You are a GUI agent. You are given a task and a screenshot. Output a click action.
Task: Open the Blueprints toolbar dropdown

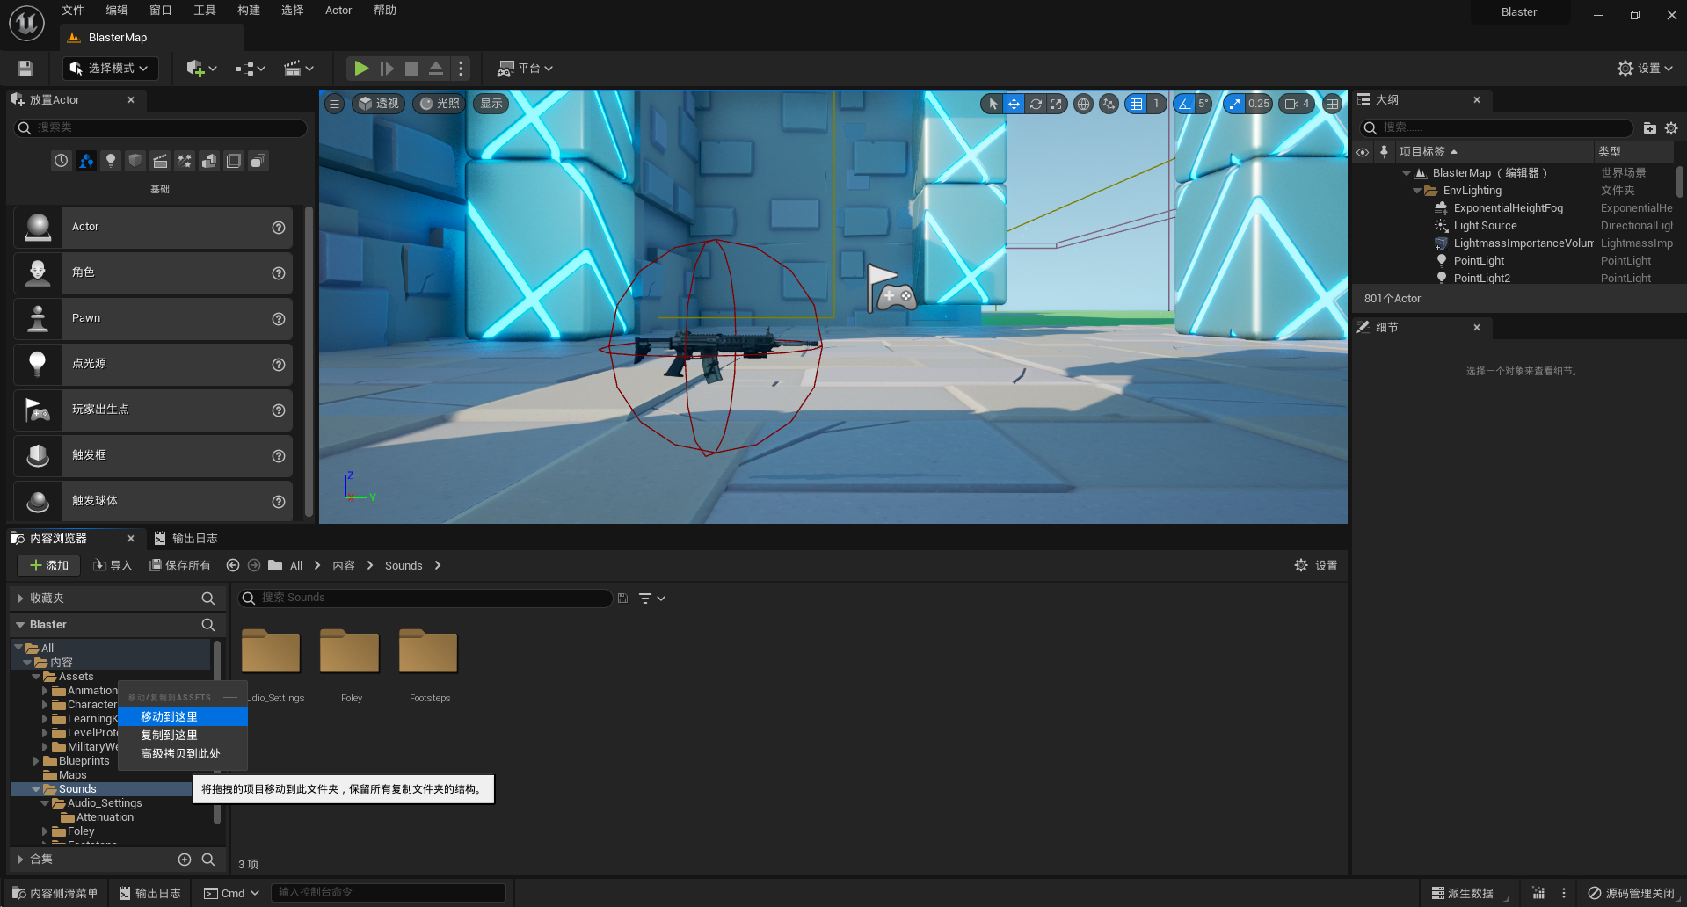[x=250, y=69]
